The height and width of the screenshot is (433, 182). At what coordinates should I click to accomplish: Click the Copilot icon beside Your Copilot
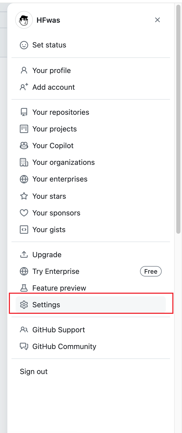click(24, 146)
